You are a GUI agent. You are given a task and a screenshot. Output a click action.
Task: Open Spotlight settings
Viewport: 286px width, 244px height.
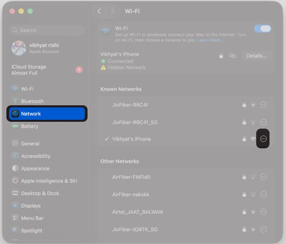coord(47,230)
